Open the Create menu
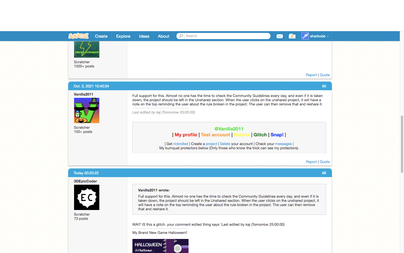The height and width of the screenshot is (253, 404). click(x=101, y=36)
